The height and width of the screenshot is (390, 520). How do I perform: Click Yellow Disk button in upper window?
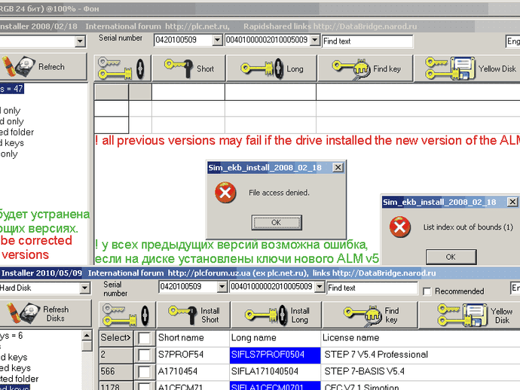[467, 69]
